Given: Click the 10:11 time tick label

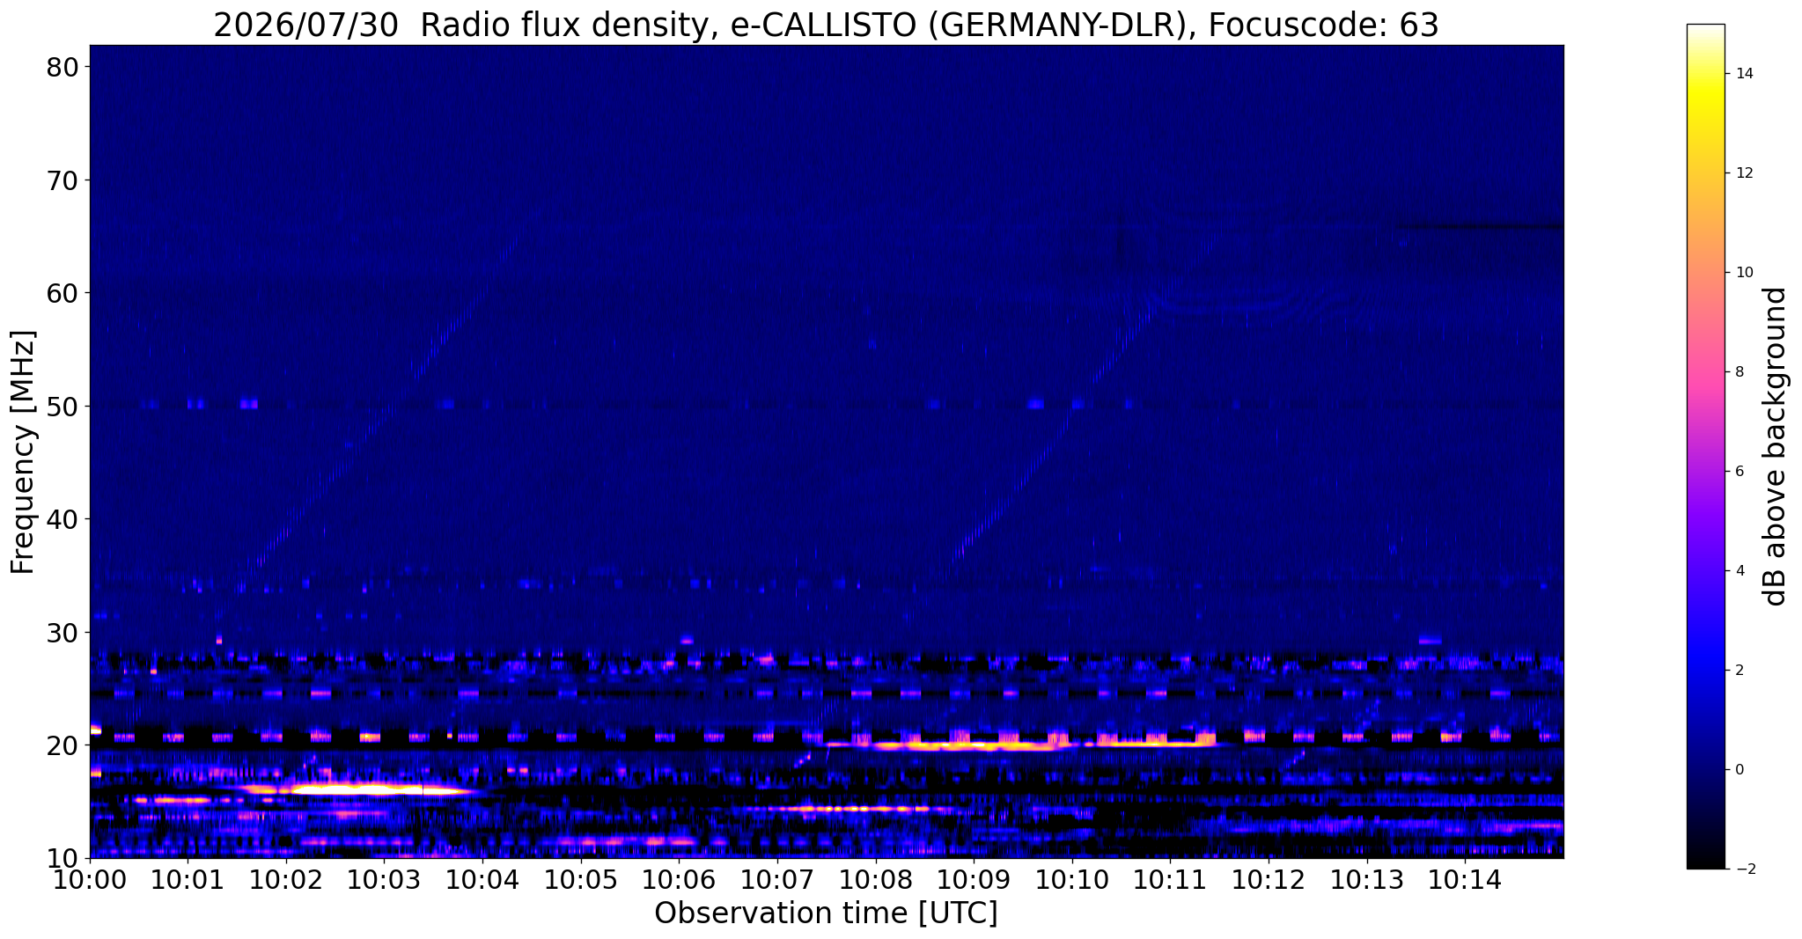Looking at the screenshot, I should tap(1170, 878).
